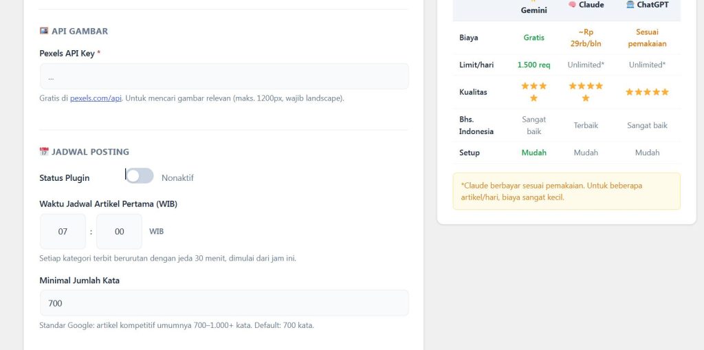Toggle the Status Plugin switch
Screen dimensions: 704x350
click(140, 175)
